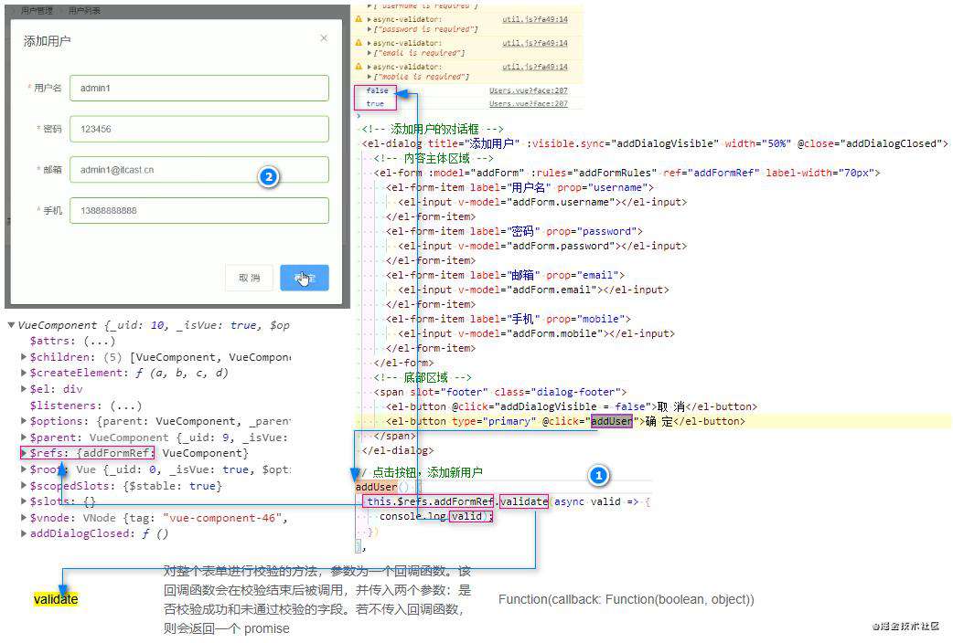Expand async-validator entry above "email is required"
Screen dimensions: 953x643
tap(369, 43)
